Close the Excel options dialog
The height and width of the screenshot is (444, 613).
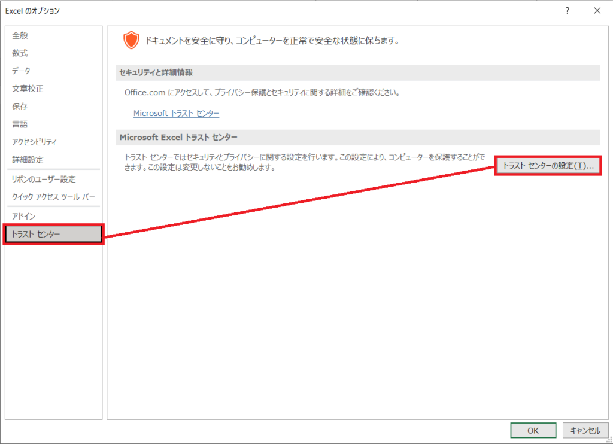coord(597,11)
